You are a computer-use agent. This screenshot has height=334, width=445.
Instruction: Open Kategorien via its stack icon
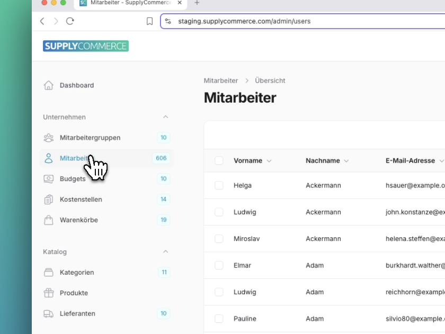coord(49,273)
